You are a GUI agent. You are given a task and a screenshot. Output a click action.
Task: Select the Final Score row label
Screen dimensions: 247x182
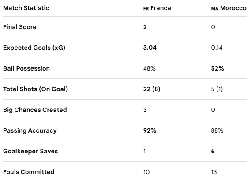[x=20, y=27]
